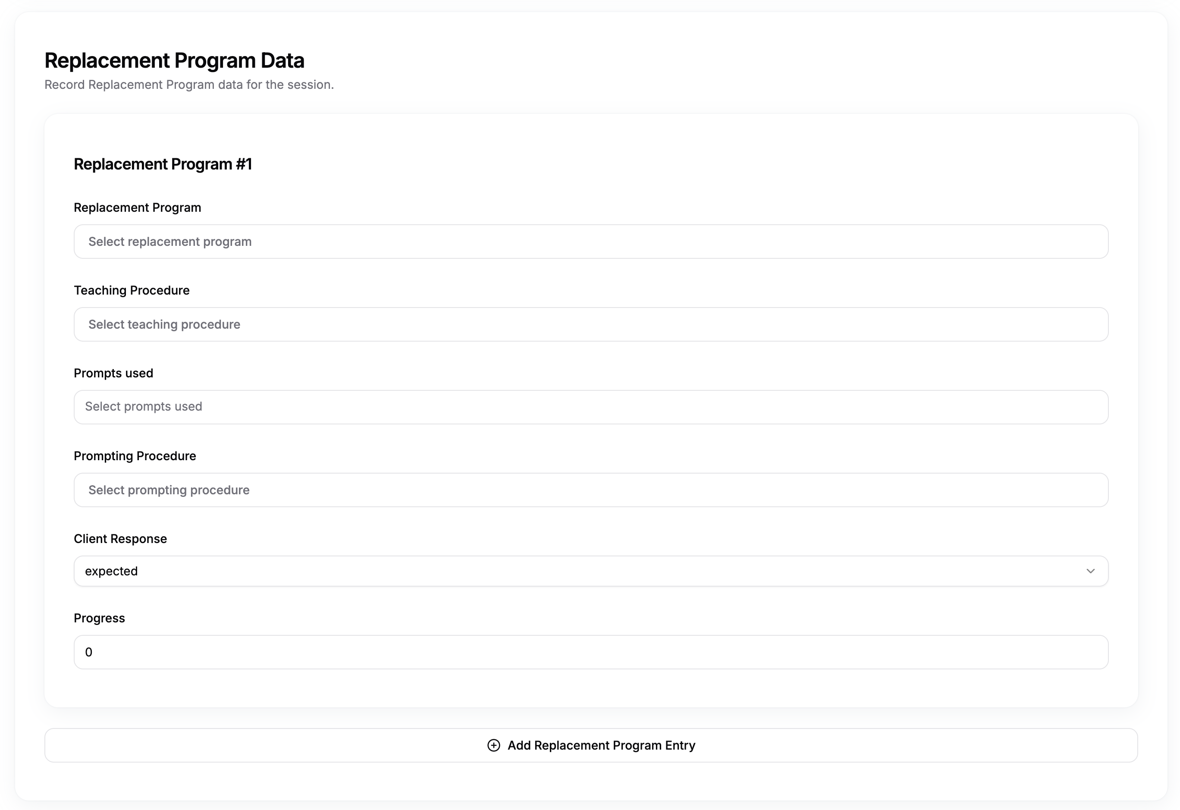Click the expected value in Client Response
This screenshot has height=810, width=1180.
point(111,571)
